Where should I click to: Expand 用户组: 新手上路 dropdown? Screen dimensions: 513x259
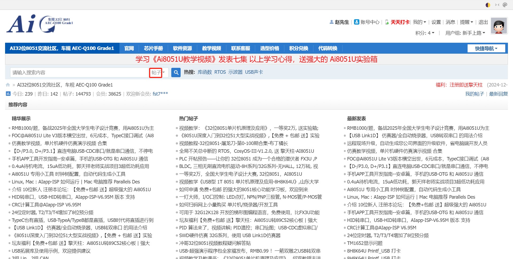[465, 33]
